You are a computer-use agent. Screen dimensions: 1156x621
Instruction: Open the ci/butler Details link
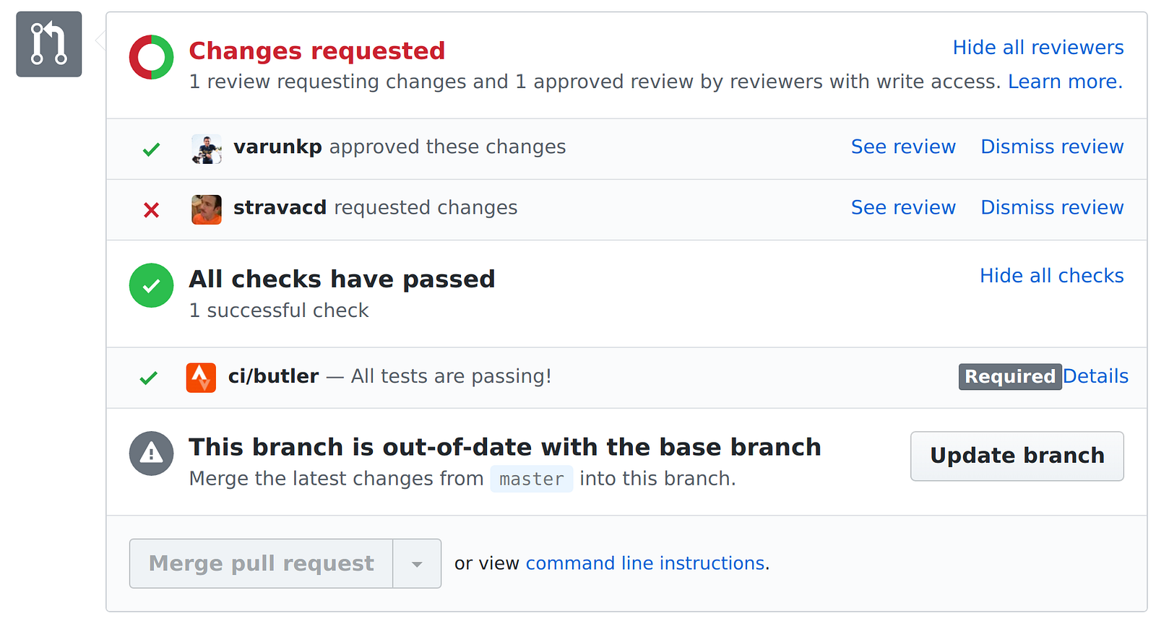1095,376
